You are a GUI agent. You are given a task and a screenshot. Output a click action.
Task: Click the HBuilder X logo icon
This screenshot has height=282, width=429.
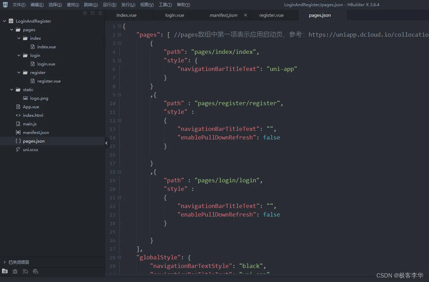[5, 5]
